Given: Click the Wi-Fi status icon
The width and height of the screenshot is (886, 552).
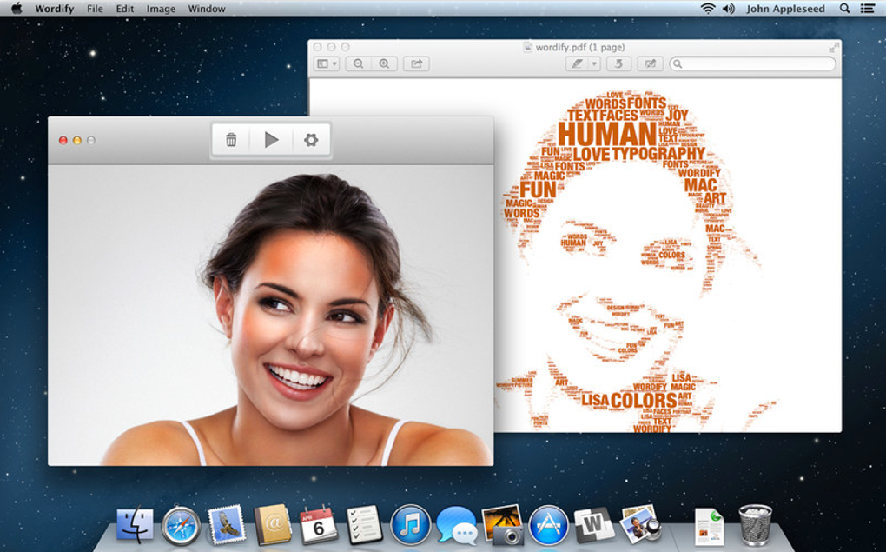Looking at the screenshot, I should point(707,9).
